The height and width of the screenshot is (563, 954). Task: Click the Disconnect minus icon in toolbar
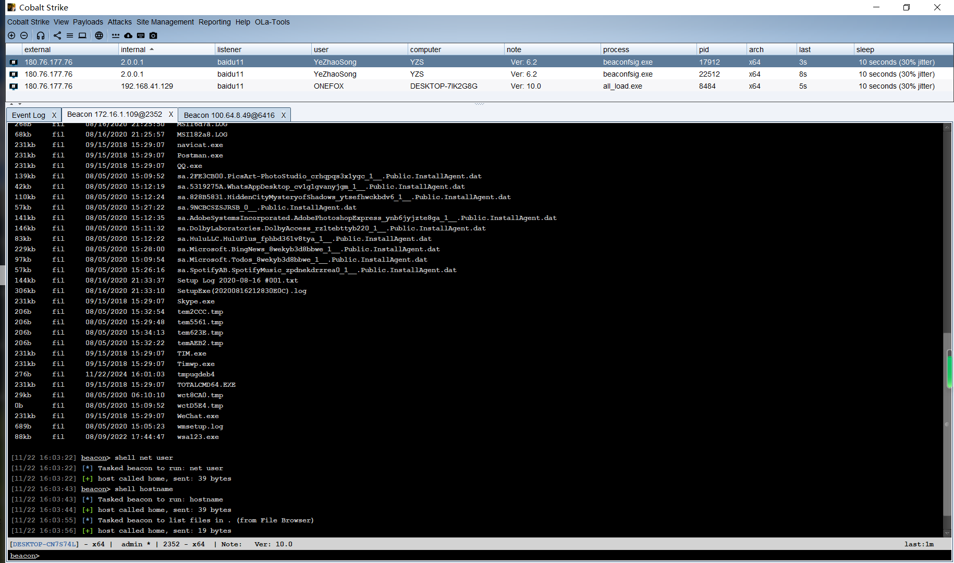(24, 35)
